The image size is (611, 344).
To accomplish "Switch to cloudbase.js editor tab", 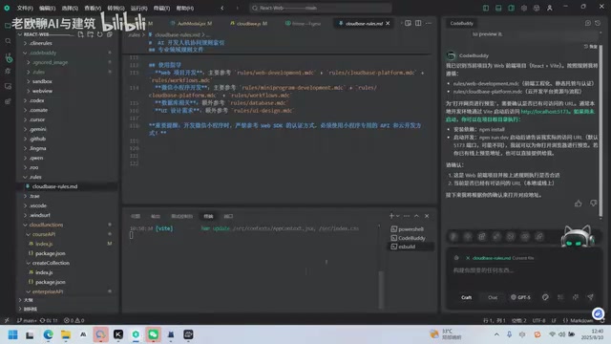I will (248, 23).
